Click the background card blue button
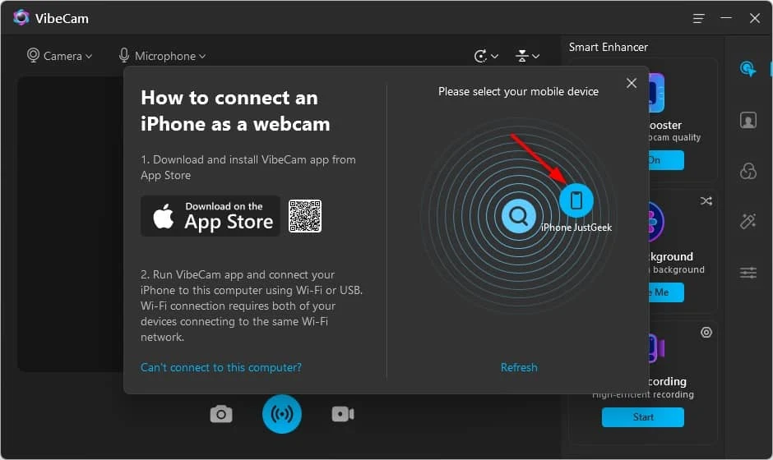The width and height of the screenshot is (773, 460). (666, 292)
